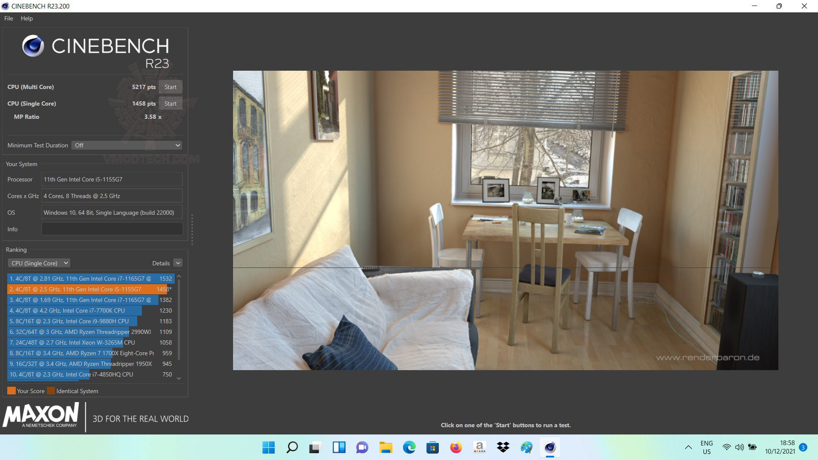
Task: Show hidden system tray icons
Action: point(688,447)
